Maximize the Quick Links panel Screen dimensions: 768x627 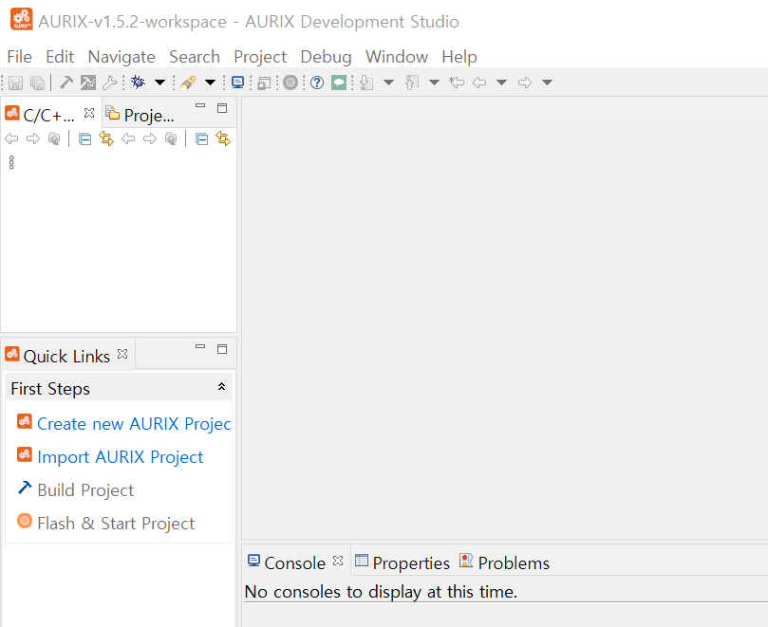pyautogui.click(x=222, y=349)
